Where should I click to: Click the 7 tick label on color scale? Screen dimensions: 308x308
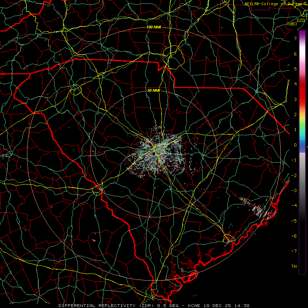point(295,38)
